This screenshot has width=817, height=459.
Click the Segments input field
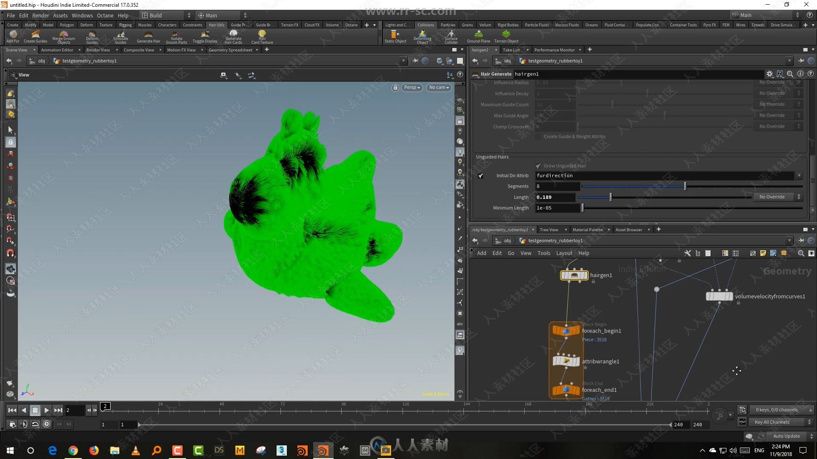[555, 185]
